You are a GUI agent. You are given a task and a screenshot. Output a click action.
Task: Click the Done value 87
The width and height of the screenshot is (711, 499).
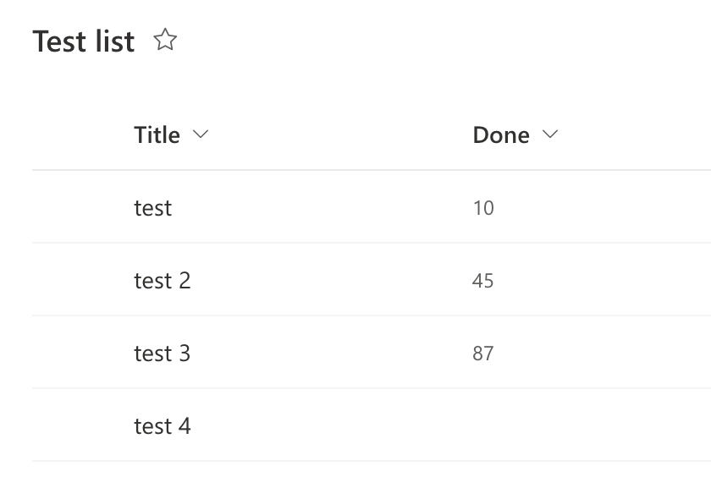click(x=483, y=354)
